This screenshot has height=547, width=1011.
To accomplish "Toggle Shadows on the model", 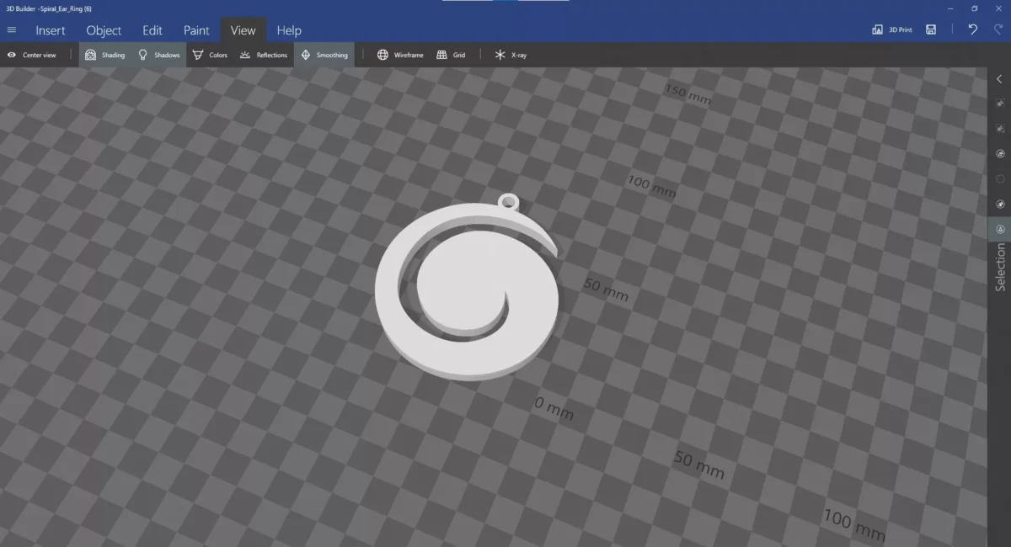I will coord(159,55).
